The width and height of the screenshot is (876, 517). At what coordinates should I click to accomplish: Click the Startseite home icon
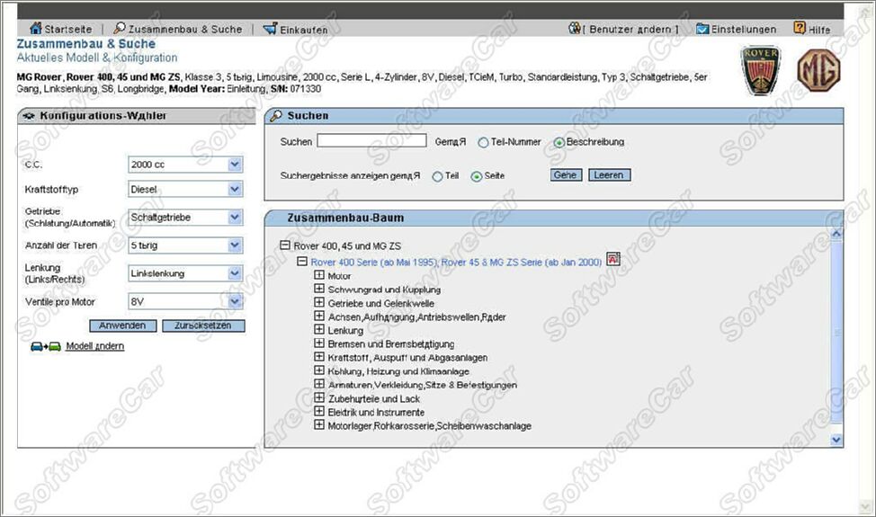[36, 29]
